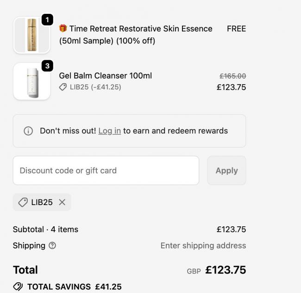301x293 pixels.
Task: Click the Gel Balm Cleanser 100ml title
Action: tap(105, 75)
